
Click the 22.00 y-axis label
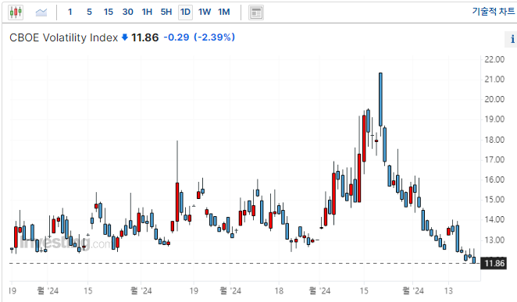(x=494, y=59)
